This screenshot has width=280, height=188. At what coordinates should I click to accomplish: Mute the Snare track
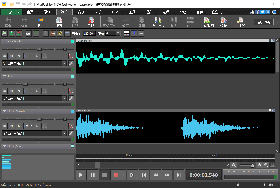pyautogui.click(x=12, y=91)
